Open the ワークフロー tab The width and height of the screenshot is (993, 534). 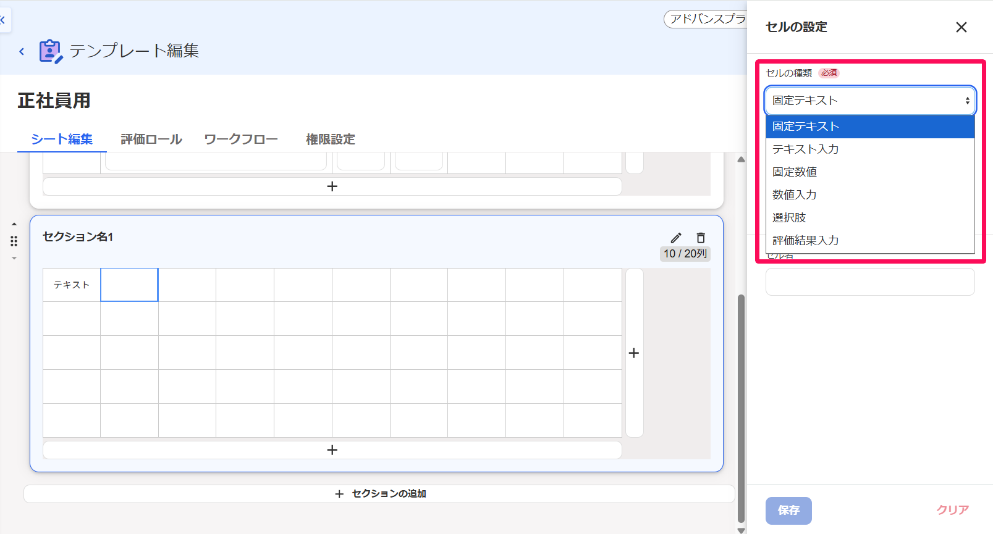(241, 140)
